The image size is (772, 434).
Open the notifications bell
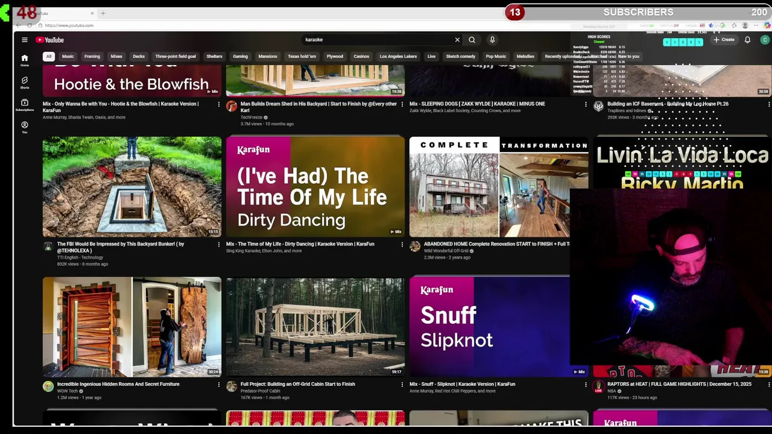point(747,40)
